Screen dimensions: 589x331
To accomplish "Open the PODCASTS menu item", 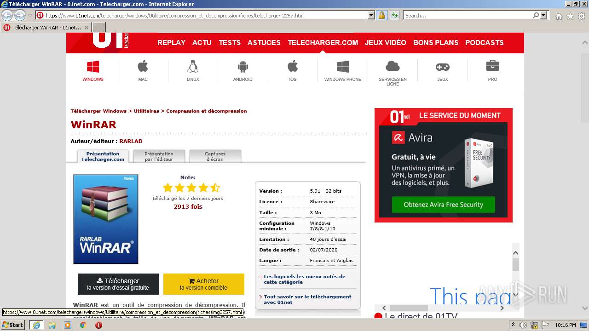I will click(x=485, y=42).
